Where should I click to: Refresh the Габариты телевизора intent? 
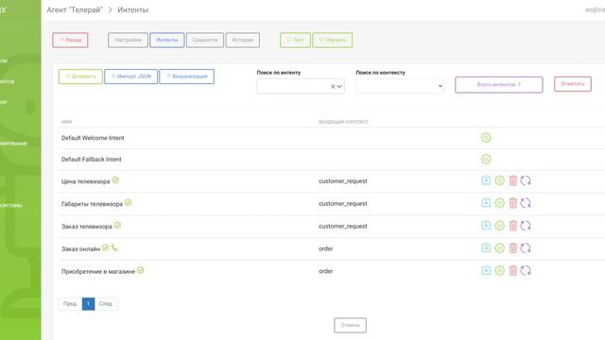[526, 203]
